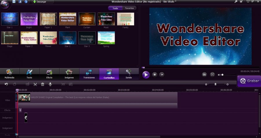Click the shopping cart purchase icon
The image size is (261, 138).
[241, 2]
